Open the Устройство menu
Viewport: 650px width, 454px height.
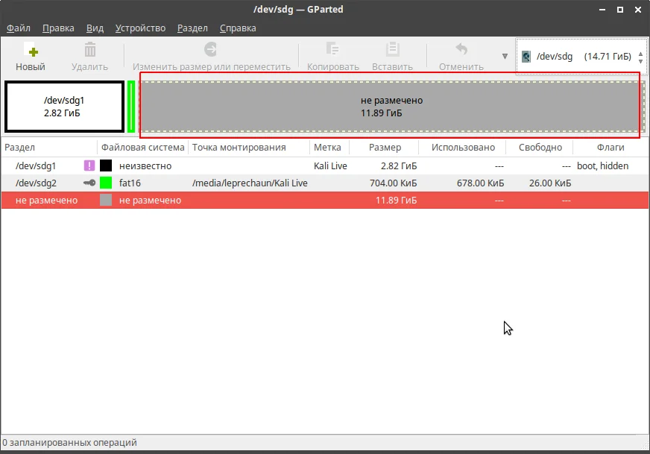point(140,28)
